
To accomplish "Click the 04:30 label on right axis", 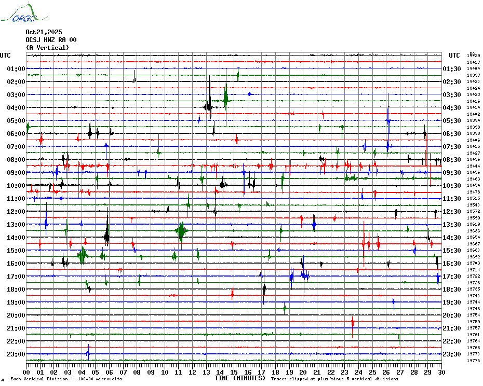I will click(x=451, y=108).
